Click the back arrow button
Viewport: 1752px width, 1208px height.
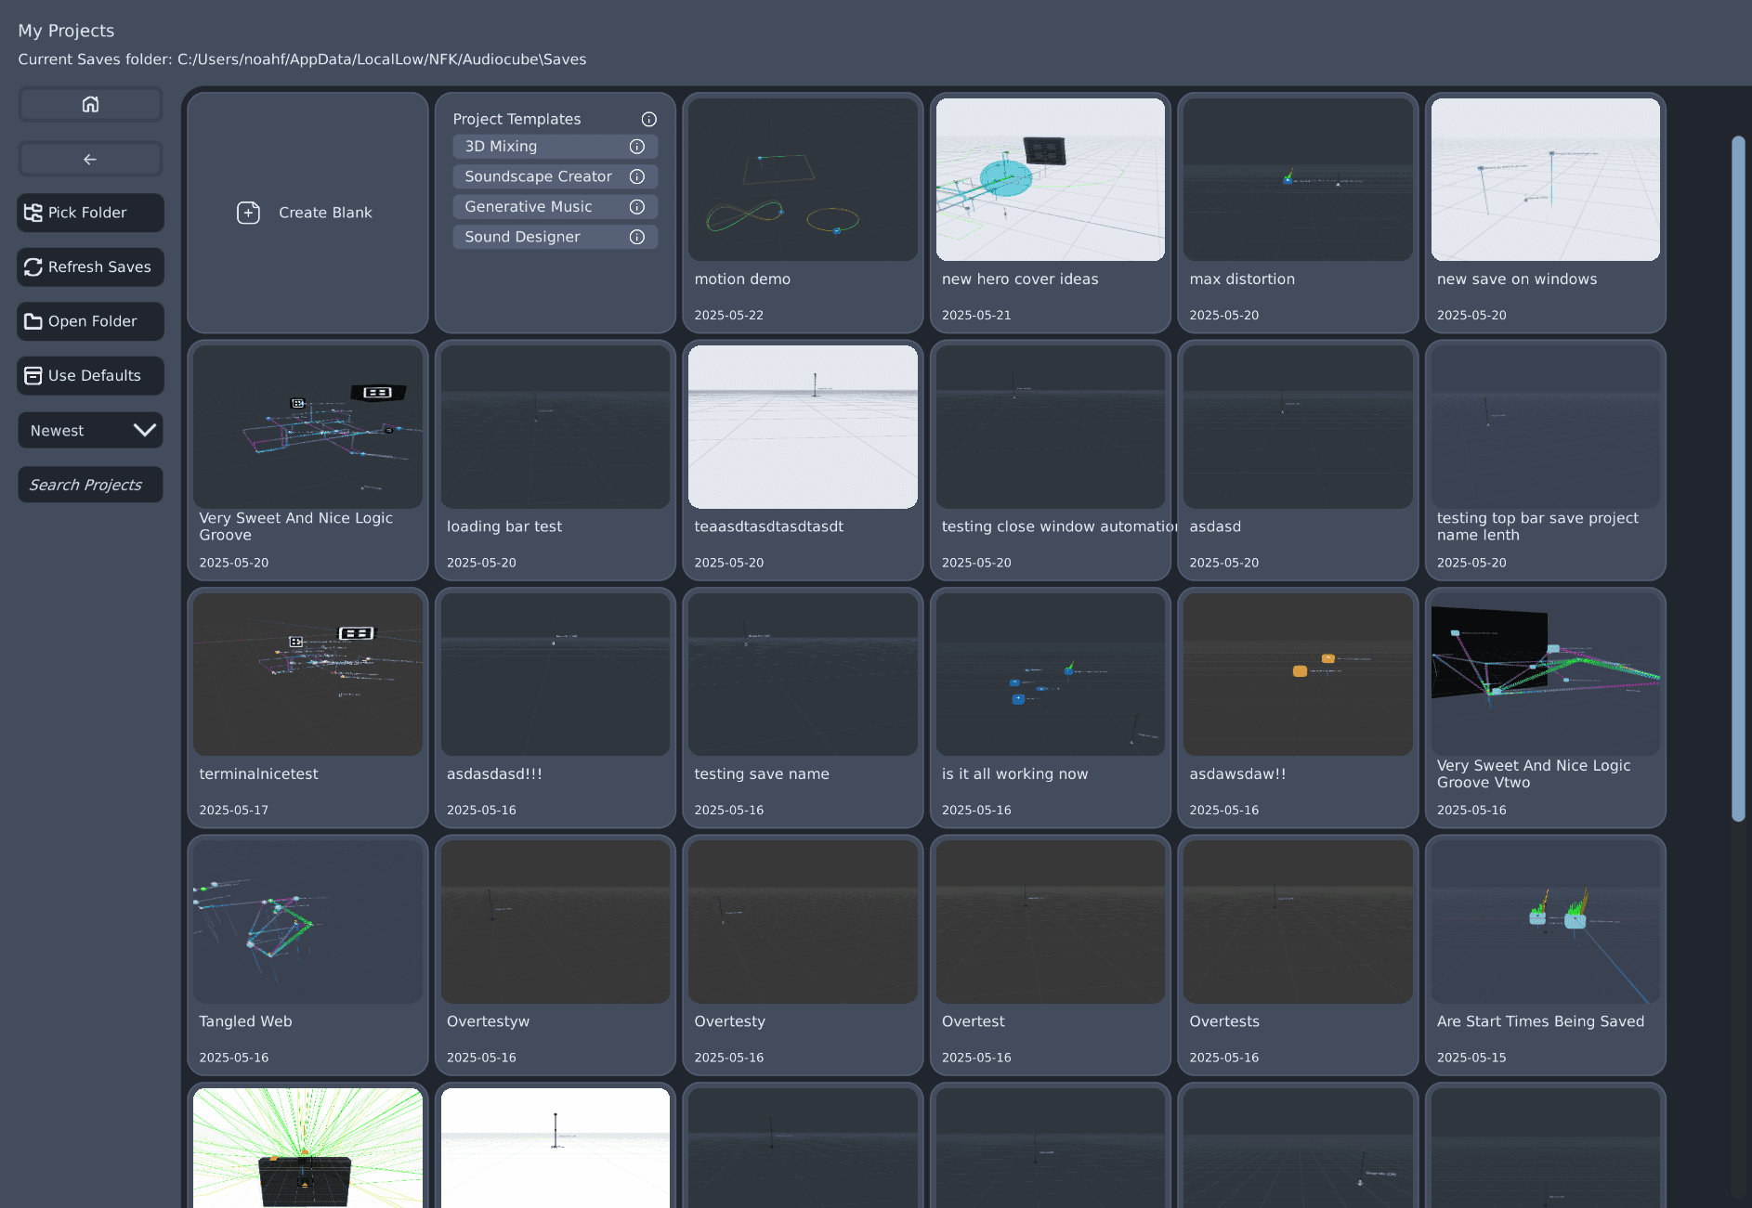click(90, 159)
